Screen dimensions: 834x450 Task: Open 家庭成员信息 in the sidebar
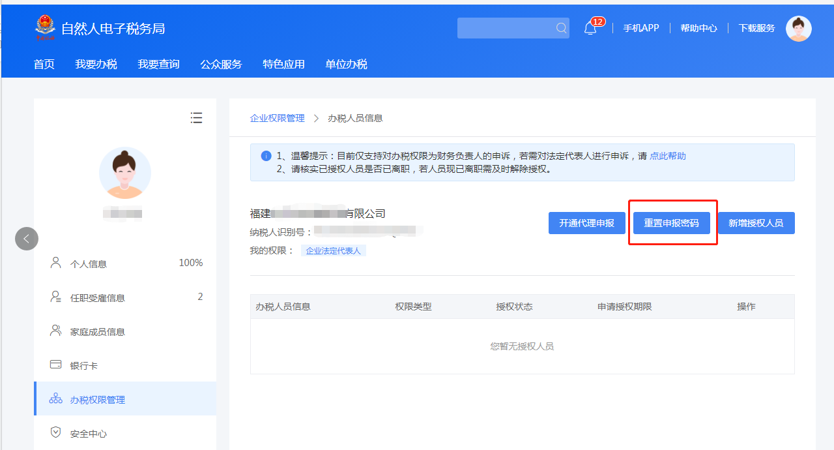tap(98, 332)
